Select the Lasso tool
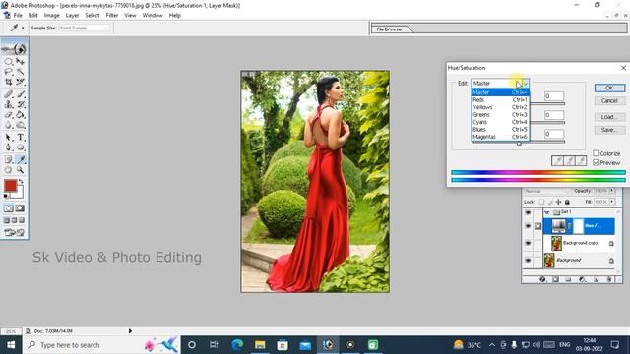 coord(8,72)
